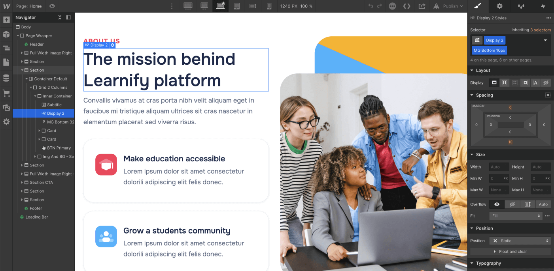
Task: Open the Add Elements panel
Action: (x=6, y=19)
